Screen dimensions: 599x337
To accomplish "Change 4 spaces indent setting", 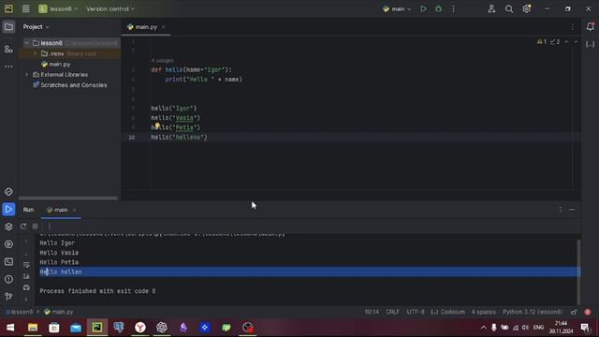I will tap(484, 312).
